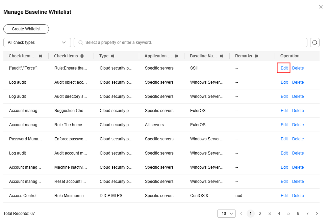
Task: Open the All check types dropdown
Action: [x=37, y=43]
